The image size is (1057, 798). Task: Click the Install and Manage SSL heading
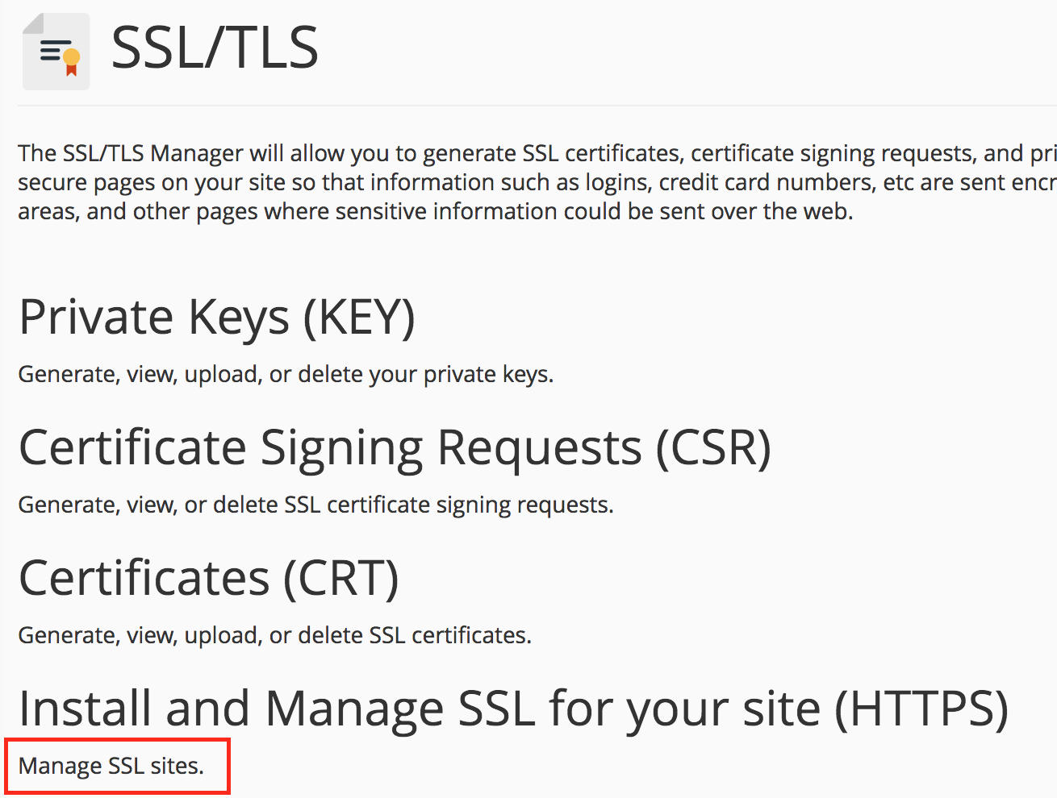[514, 709]
